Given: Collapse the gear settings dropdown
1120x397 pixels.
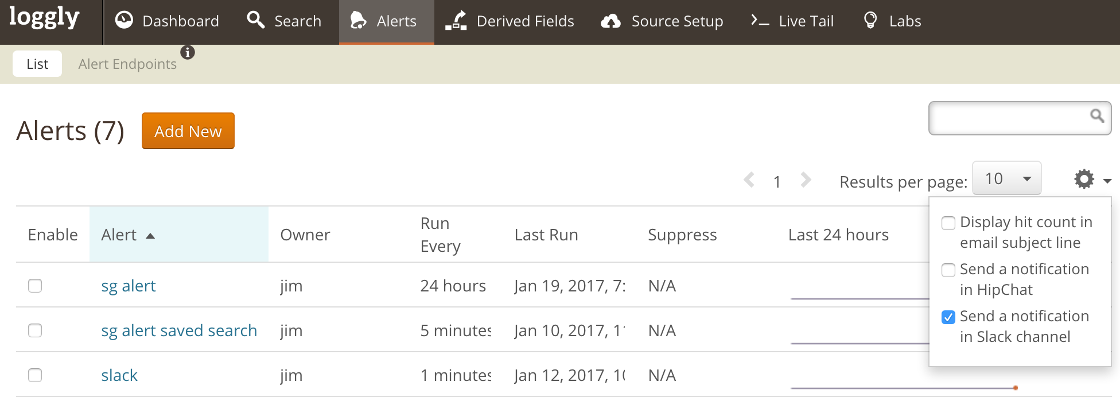Looking at the screenshot, I should (x=1091, y=180).
